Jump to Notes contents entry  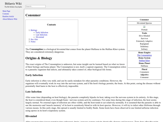point(33,42)
